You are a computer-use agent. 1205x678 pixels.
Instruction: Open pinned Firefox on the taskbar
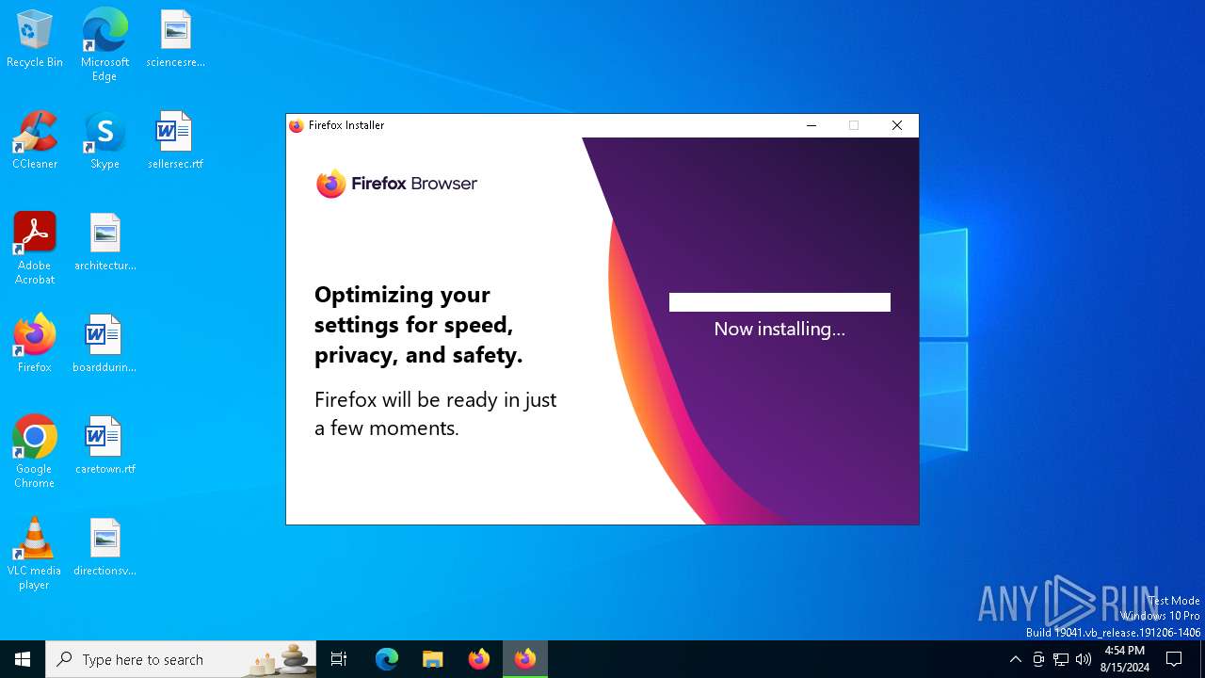[x=479, y=659]
